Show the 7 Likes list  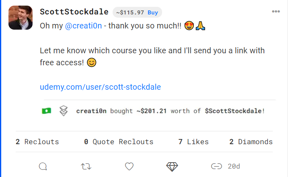tap(193, 142)
